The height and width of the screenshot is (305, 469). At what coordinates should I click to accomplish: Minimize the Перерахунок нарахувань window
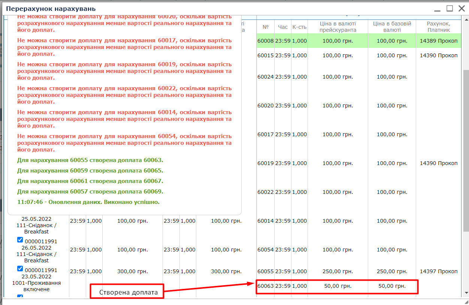point(438,8)
